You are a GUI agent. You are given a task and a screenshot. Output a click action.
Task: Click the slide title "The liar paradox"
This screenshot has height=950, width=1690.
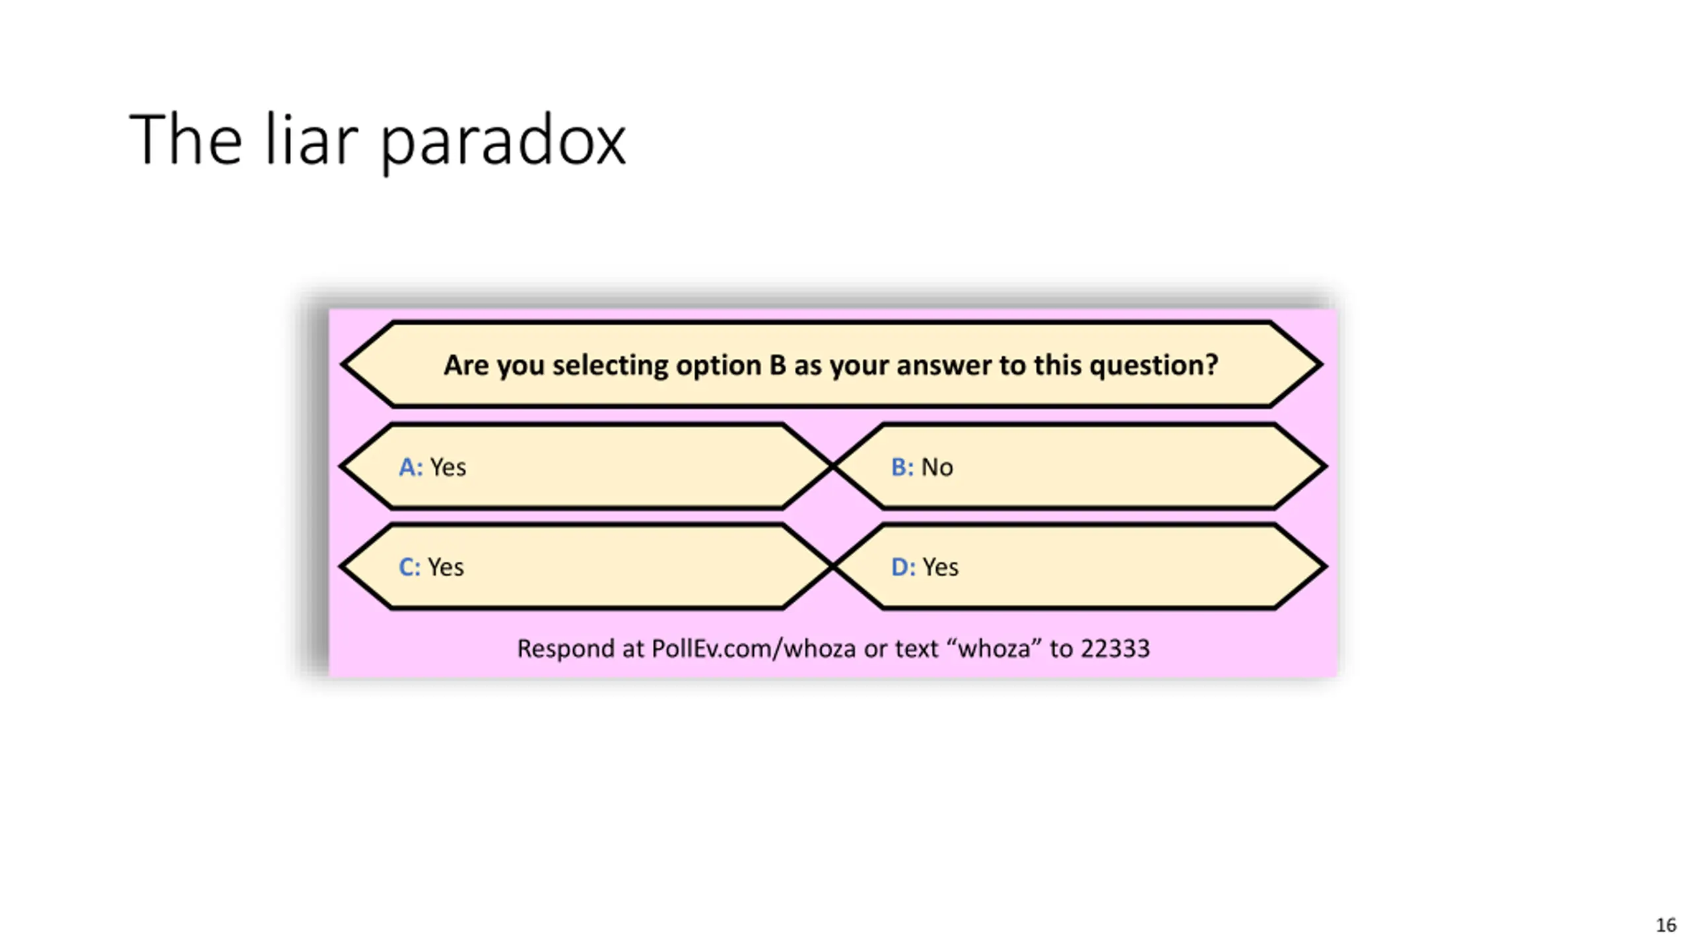tap(377, 140)
